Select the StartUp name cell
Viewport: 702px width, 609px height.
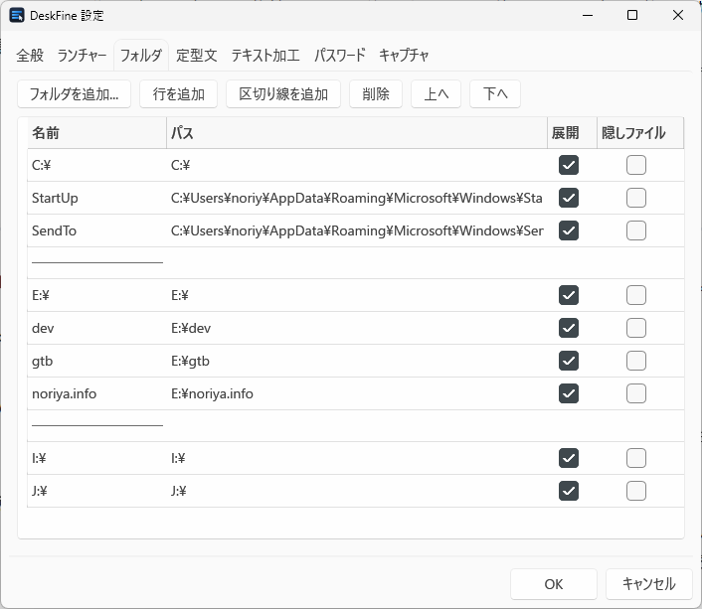(x=96, y=198)
